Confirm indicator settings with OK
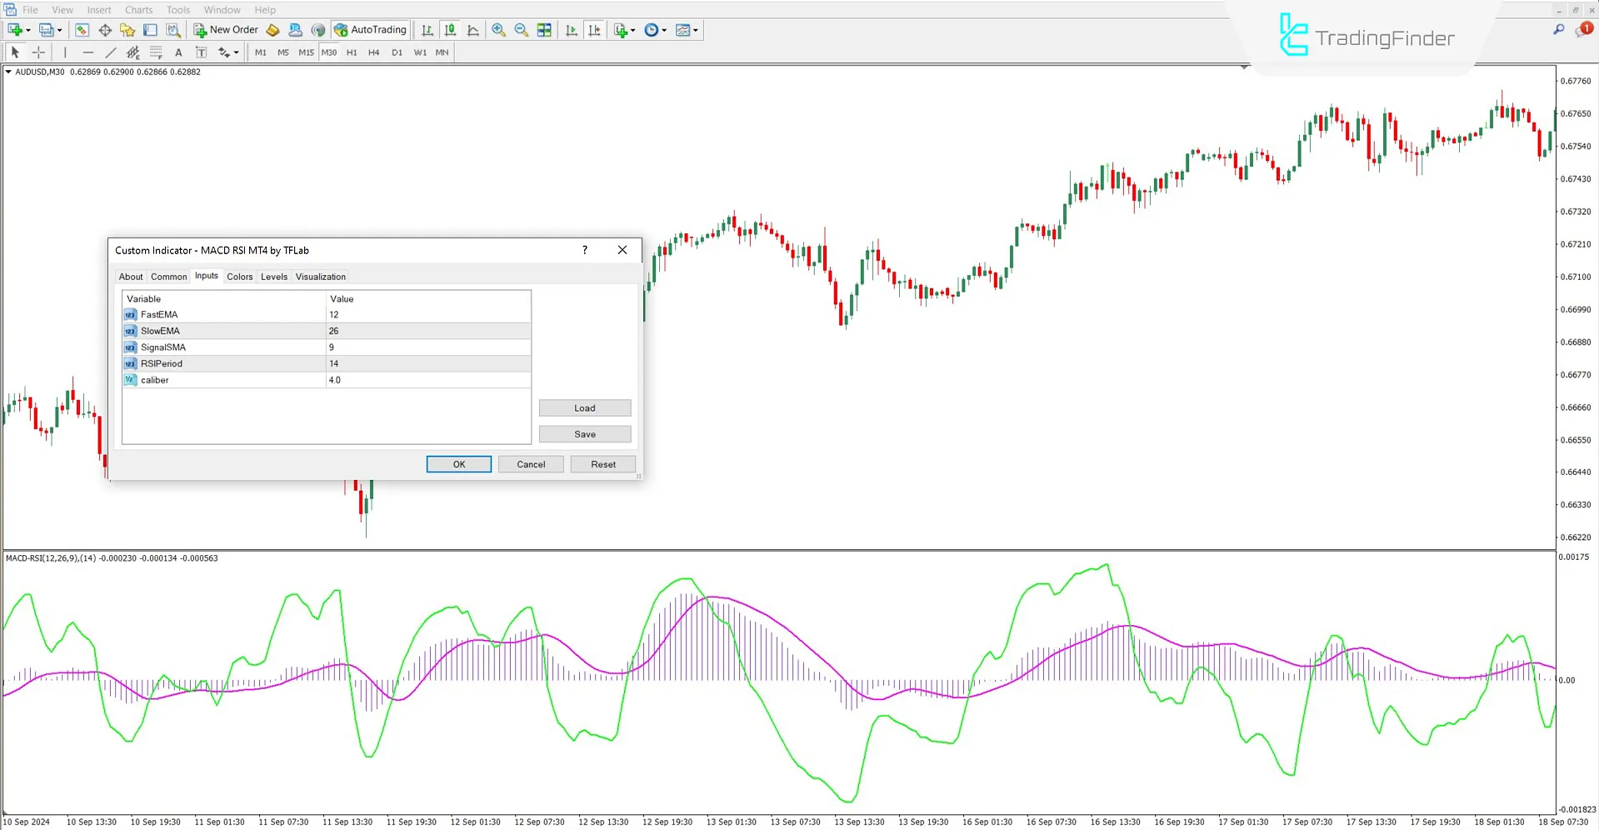Screen dimensions: 1599x830 click(458, 464)
